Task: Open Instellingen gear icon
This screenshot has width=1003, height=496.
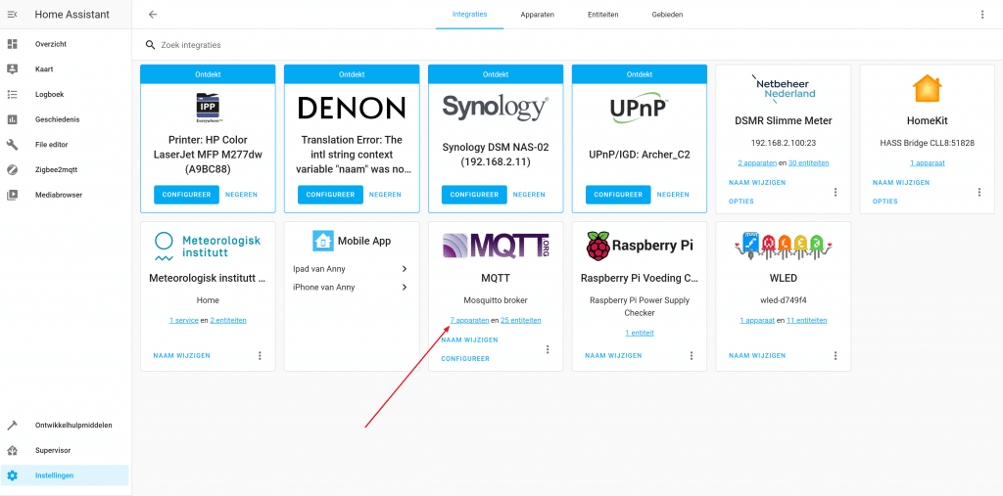Action: 12,475
